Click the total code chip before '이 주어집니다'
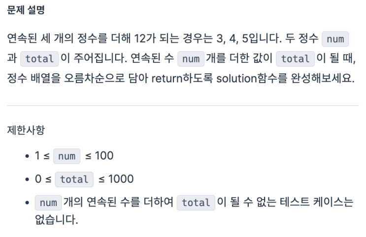This screenshot has width=366, height=237. pyautogui.click(x=39, y=59)
